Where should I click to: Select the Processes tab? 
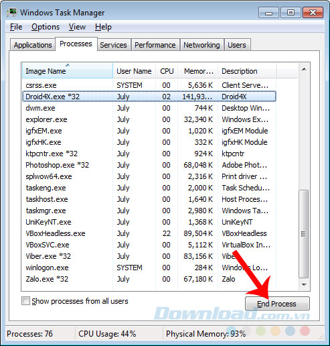coord(76,44)
